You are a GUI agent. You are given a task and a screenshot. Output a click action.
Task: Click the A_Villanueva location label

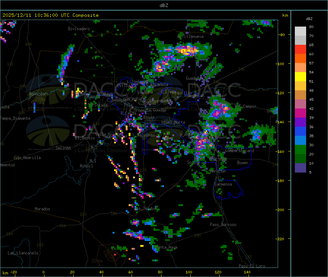[190, 37]
